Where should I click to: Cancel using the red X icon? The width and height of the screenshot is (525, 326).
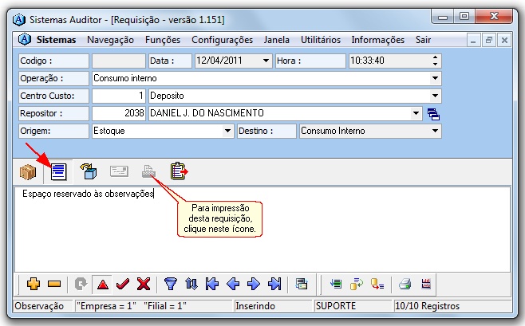point(144,283)
